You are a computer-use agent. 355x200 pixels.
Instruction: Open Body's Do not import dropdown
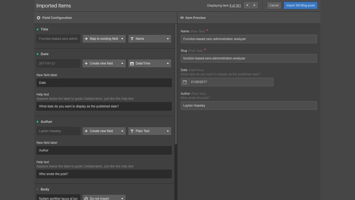pos(104,197)
